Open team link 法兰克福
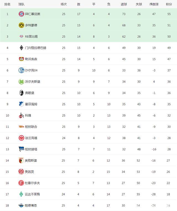The height and width of the screenshot is (211, 177). 31,138
